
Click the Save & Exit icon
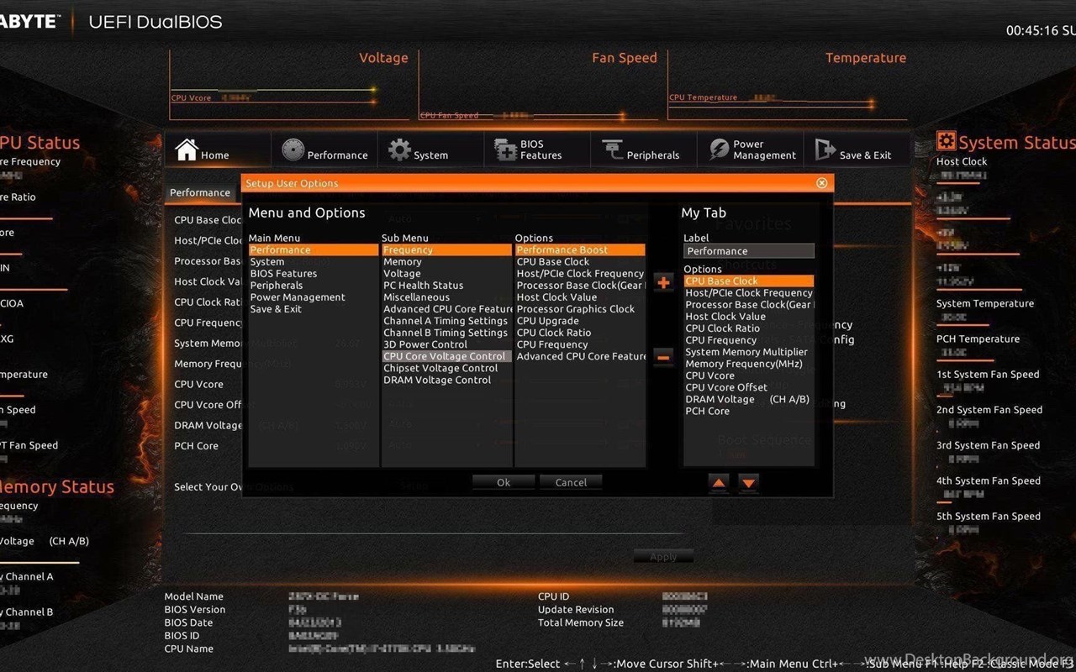825,150
